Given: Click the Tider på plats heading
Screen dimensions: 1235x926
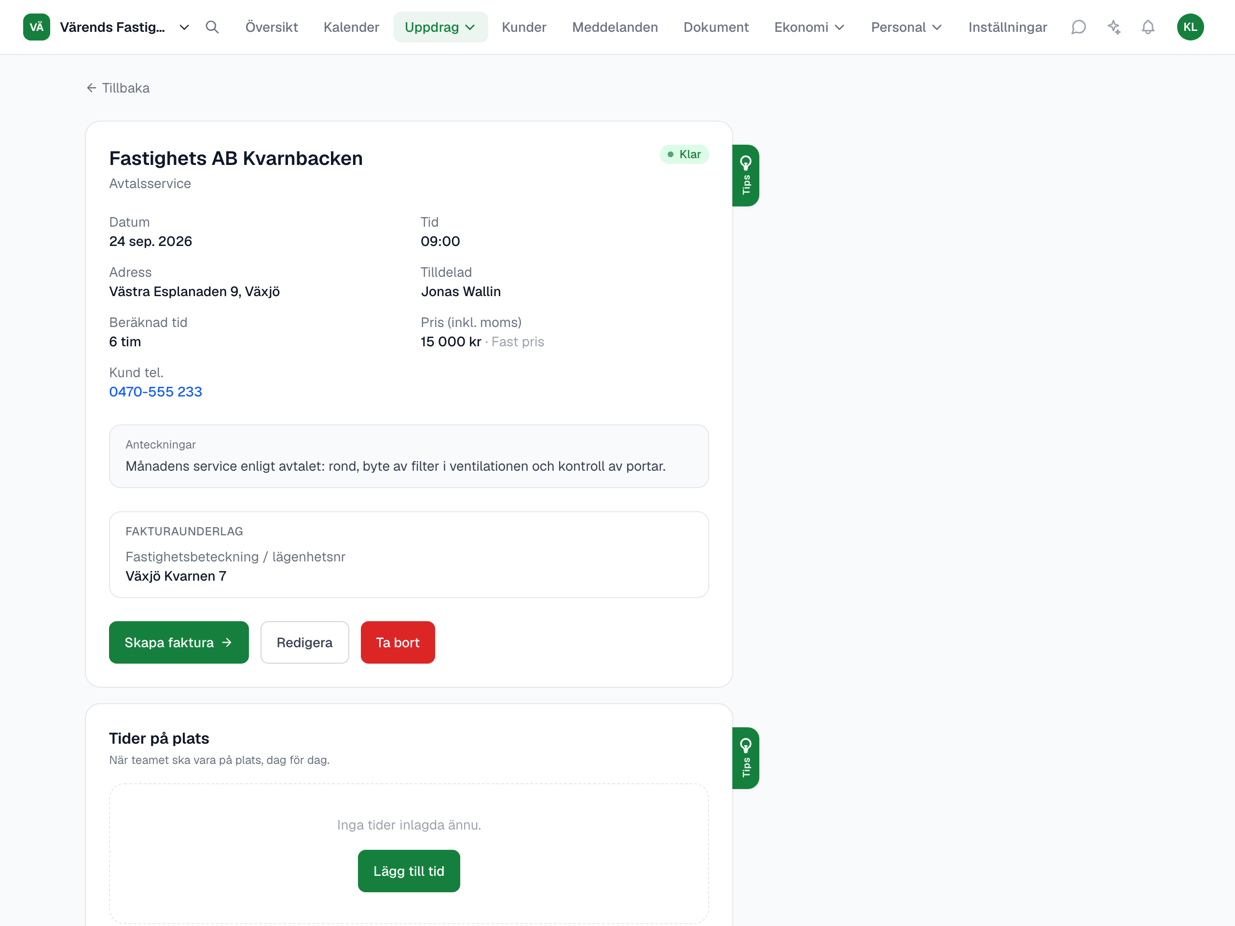Looking at the screenshot, I should pyautogui.click(x=159, y=738).
